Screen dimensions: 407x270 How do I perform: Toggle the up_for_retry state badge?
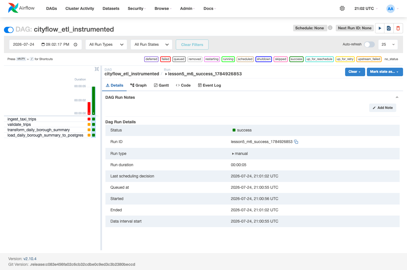point(345,59)
